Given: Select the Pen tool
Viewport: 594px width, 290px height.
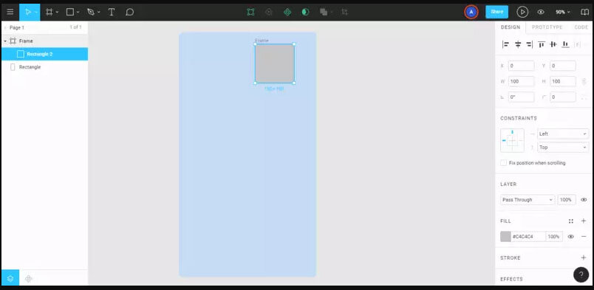Looking at the screenshot, I should 91,12.
